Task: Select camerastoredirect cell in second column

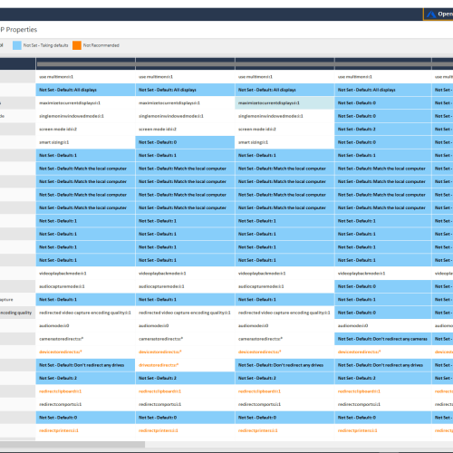Action: pos(185,339)
